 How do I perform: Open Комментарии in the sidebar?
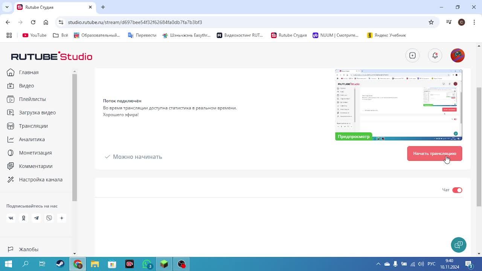point(35,166)
